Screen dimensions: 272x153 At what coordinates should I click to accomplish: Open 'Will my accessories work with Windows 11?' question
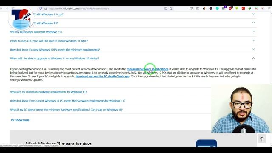coord(36,32)
